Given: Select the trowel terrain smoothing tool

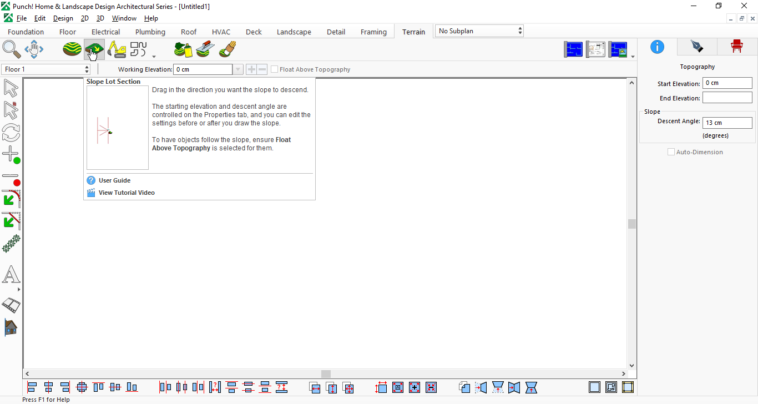Looking at the screenshot, I should (205, 49).
